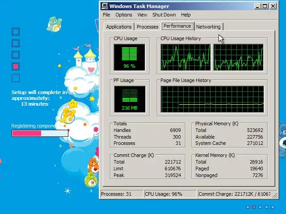The width and height of the screenshot is (286, 214).
Task: Click status bar text CPU Usage: 96%
Action: pyautogui.click(x=164, y=194)
